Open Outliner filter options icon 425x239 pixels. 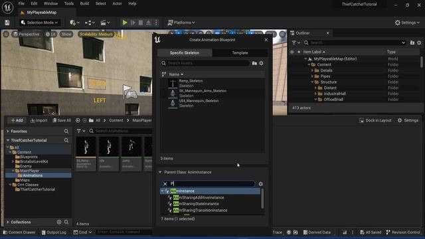(x=296, y=42)
